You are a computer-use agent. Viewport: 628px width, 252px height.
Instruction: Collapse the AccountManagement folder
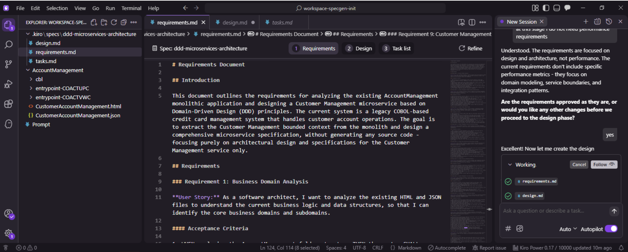click(28, 70)
